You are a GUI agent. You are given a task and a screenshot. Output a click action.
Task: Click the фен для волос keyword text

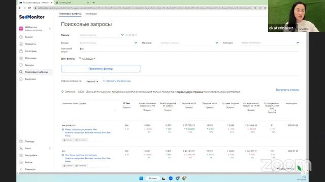click(x=69, y=125)
